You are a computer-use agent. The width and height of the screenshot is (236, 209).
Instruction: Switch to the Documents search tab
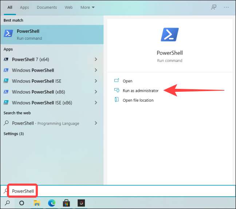(47, 7)
